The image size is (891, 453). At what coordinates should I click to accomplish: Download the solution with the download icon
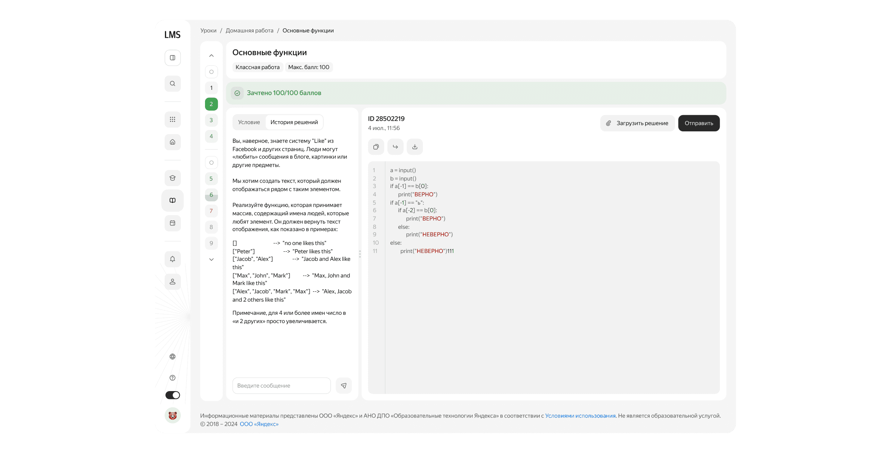415,147
